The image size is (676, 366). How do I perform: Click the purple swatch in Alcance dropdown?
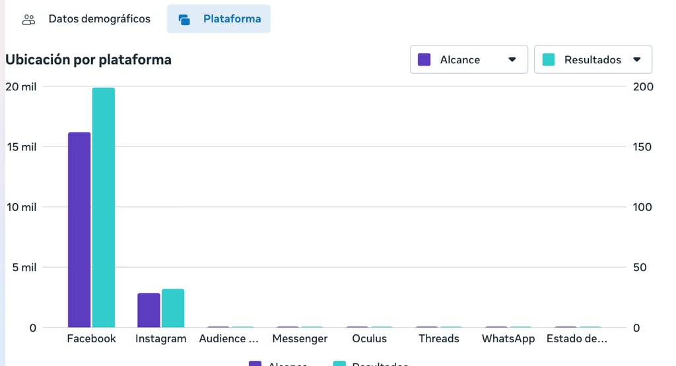[x=424, y=59]
